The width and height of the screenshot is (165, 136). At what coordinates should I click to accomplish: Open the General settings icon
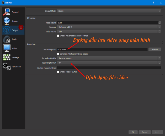(7, 12)
